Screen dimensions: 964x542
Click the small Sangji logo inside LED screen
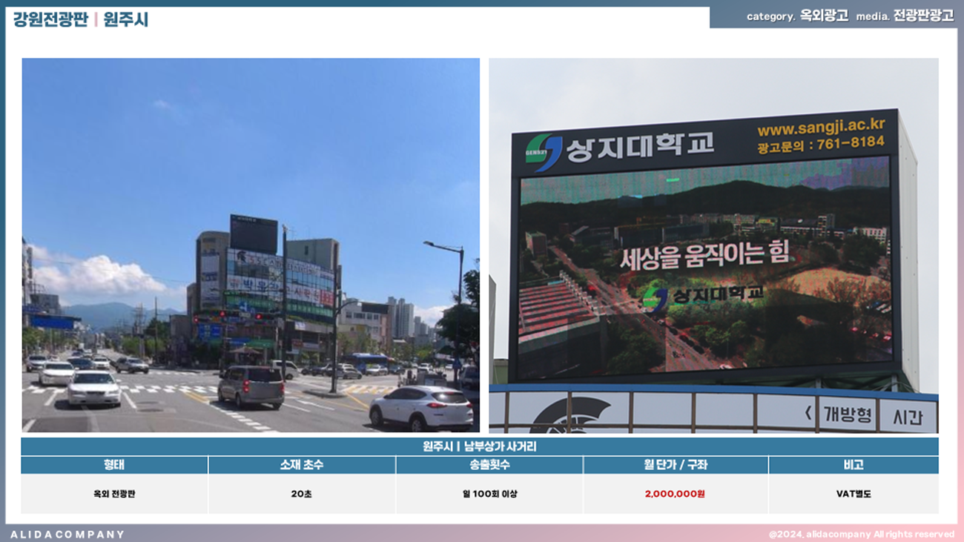click(x=656, y=298)
